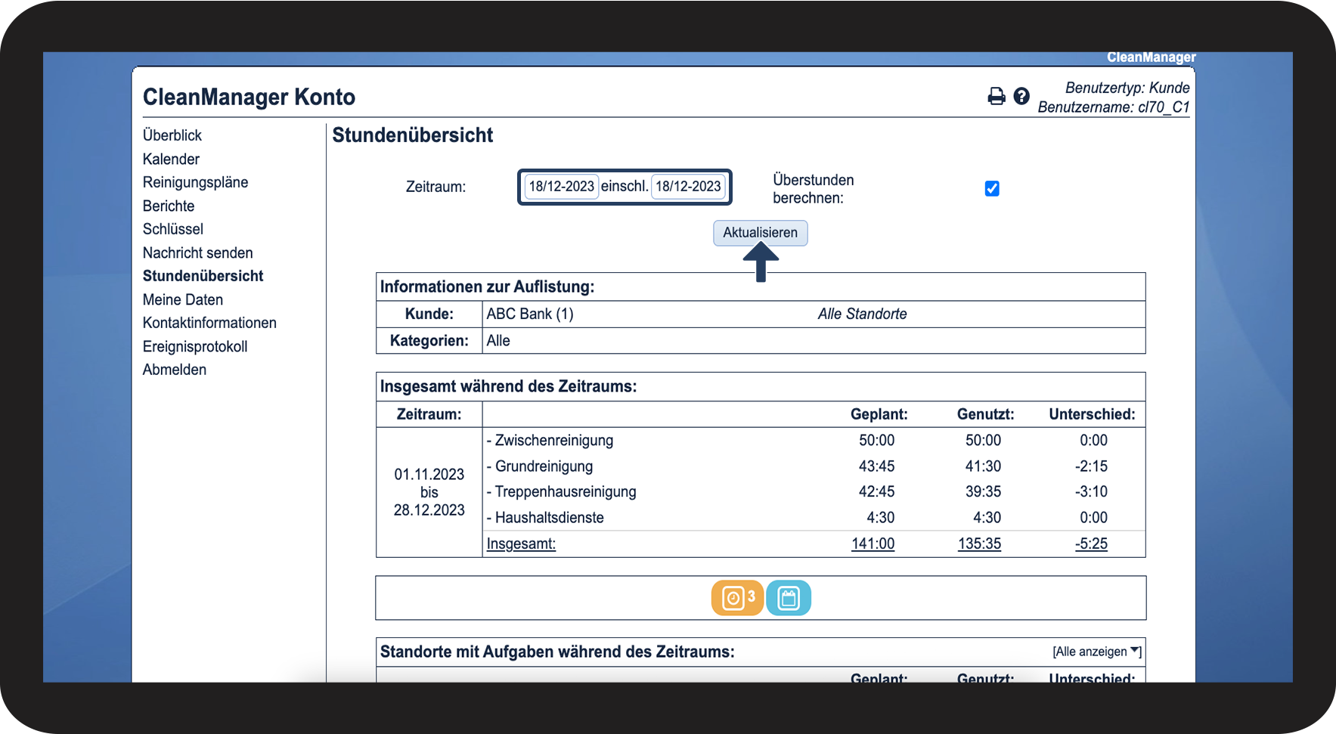
Task: Choose Nachricht senden from the sidebar
Action: click(x=197, y=253)
